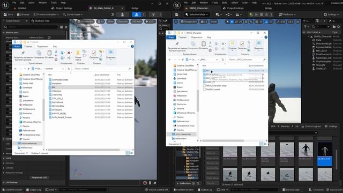Viewport: 343px width, 193px height.
Task: Click maximize viewport icon in right viewport
Action: (298, 21)
